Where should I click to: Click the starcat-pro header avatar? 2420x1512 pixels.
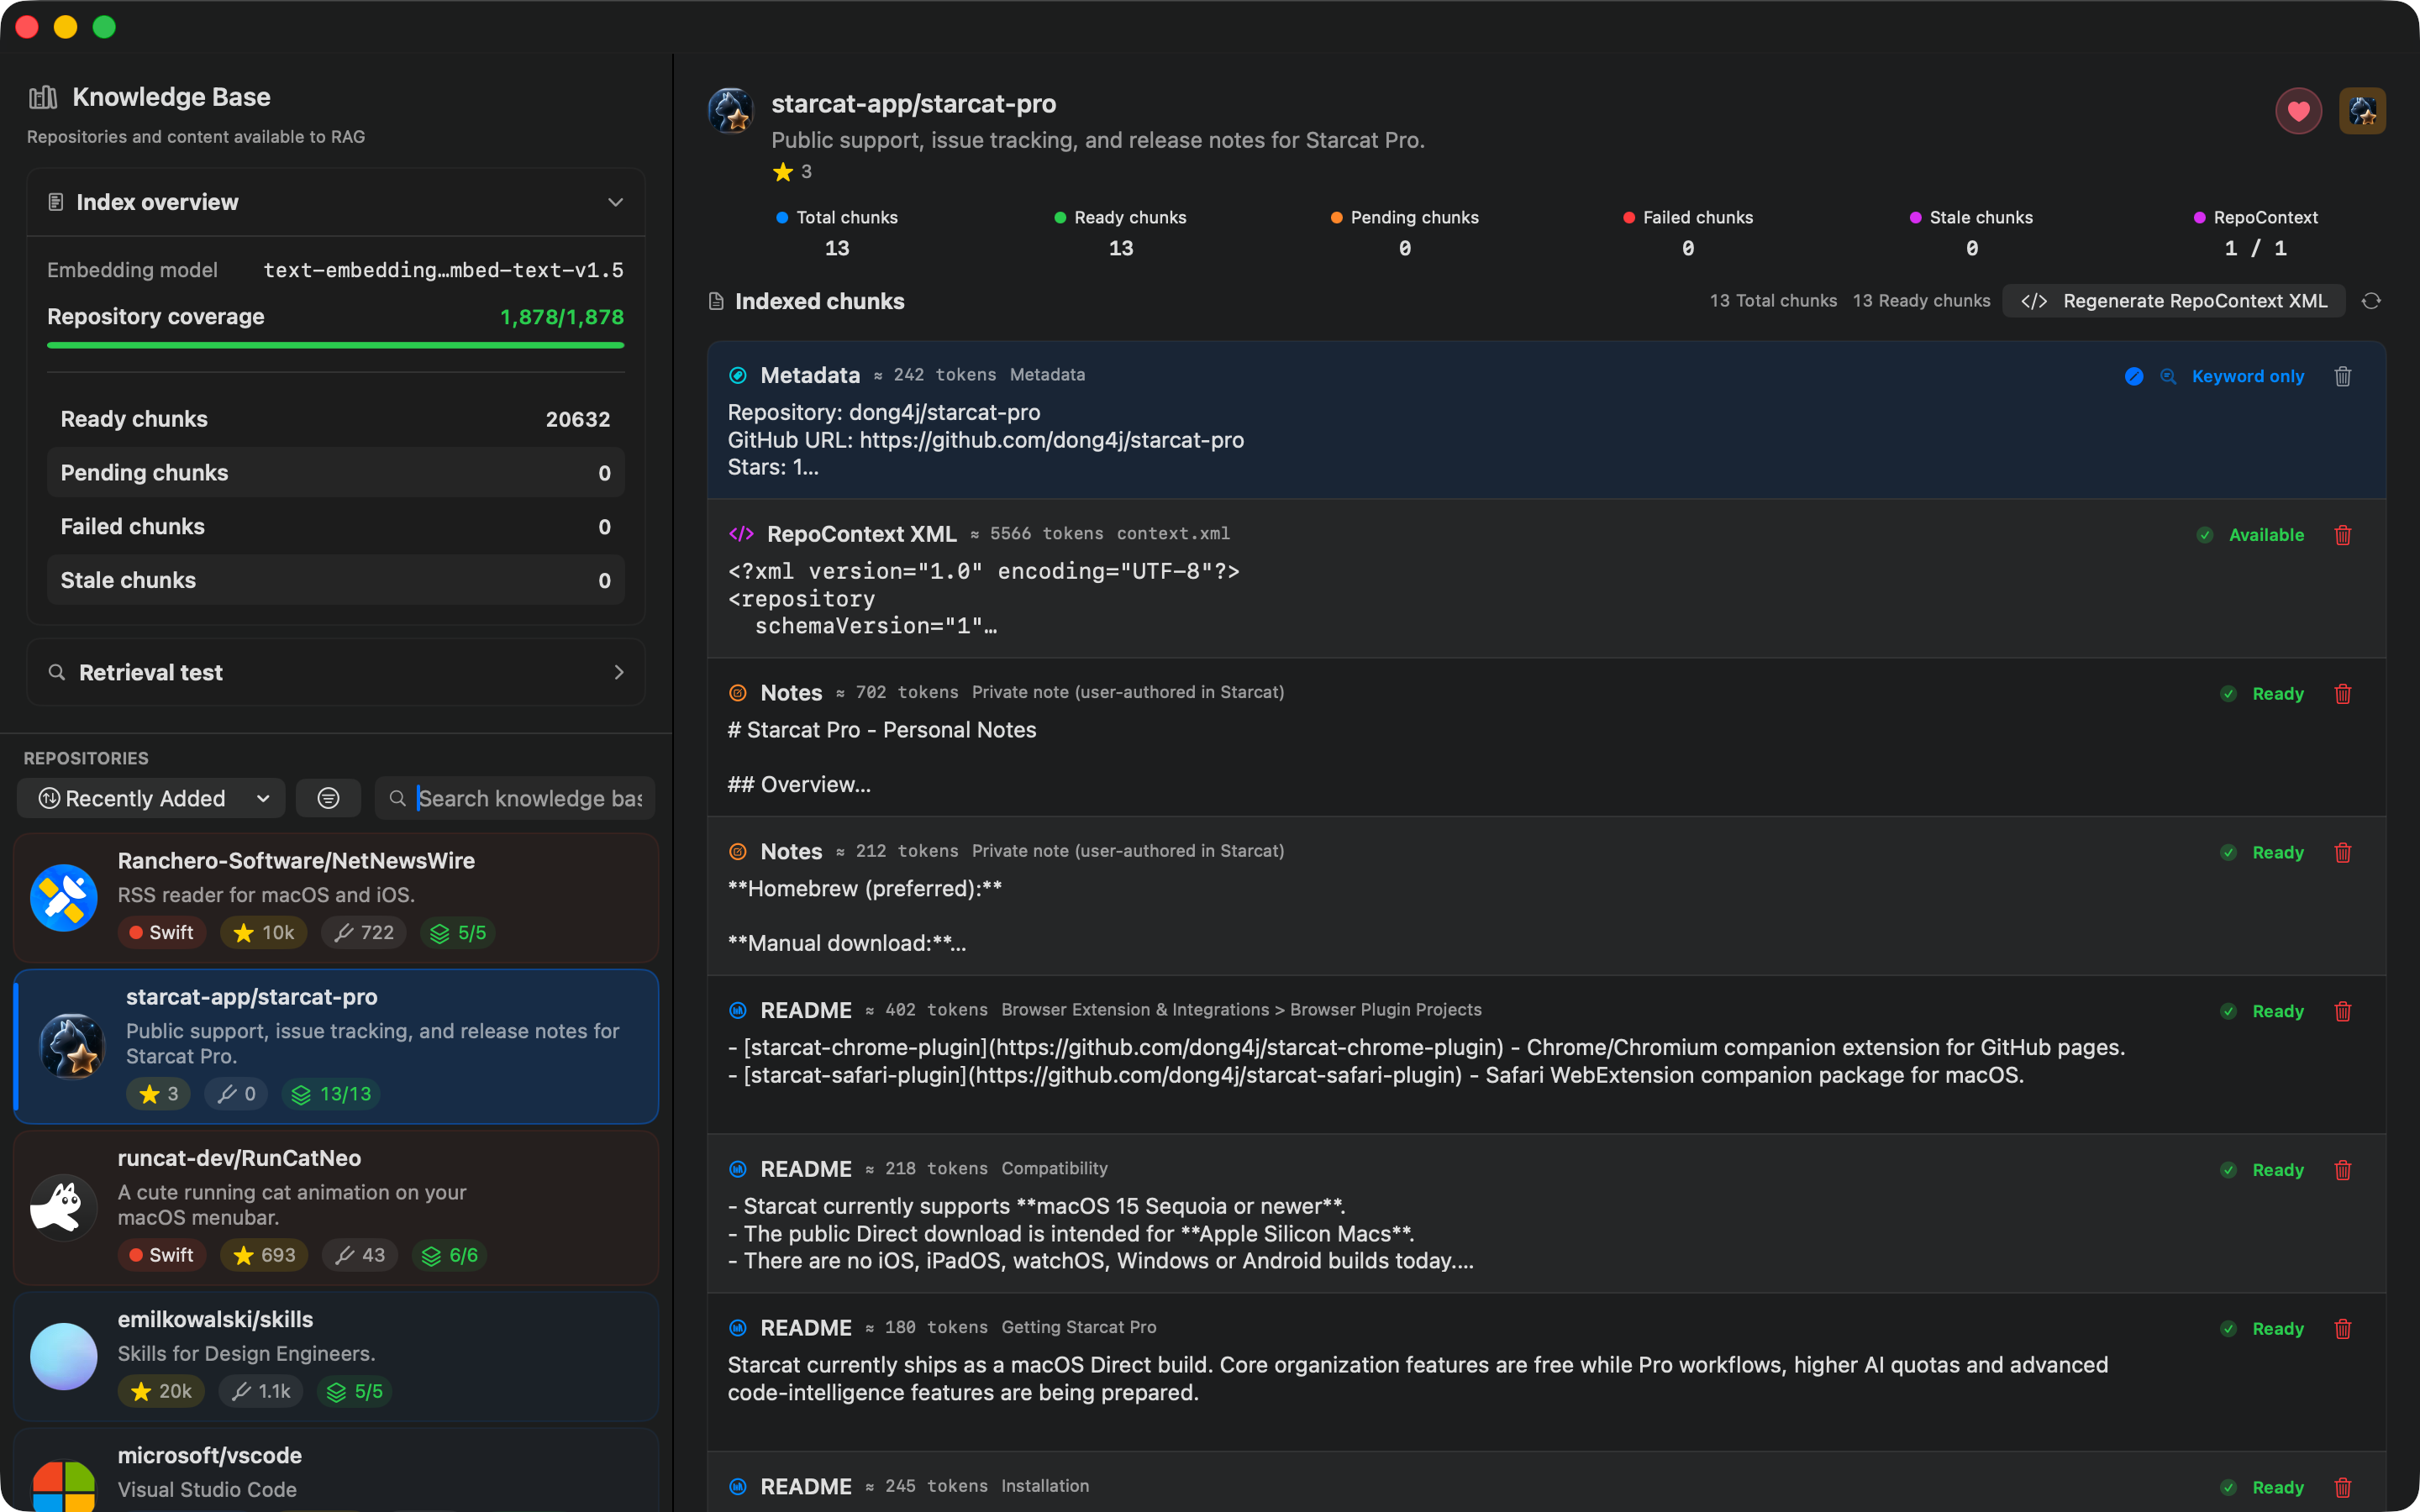click(x=731, y=111)
